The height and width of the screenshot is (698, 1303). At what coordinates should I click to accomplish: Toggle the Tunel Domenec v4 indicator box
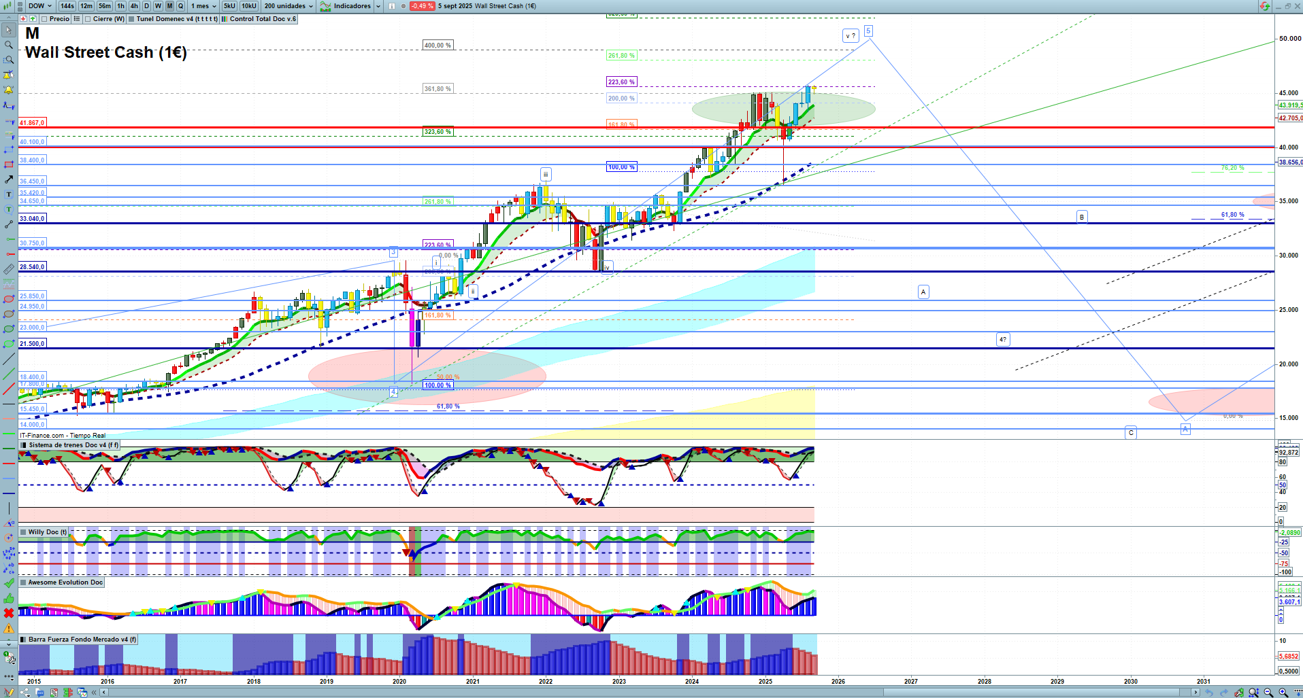(x=132, y=19)
